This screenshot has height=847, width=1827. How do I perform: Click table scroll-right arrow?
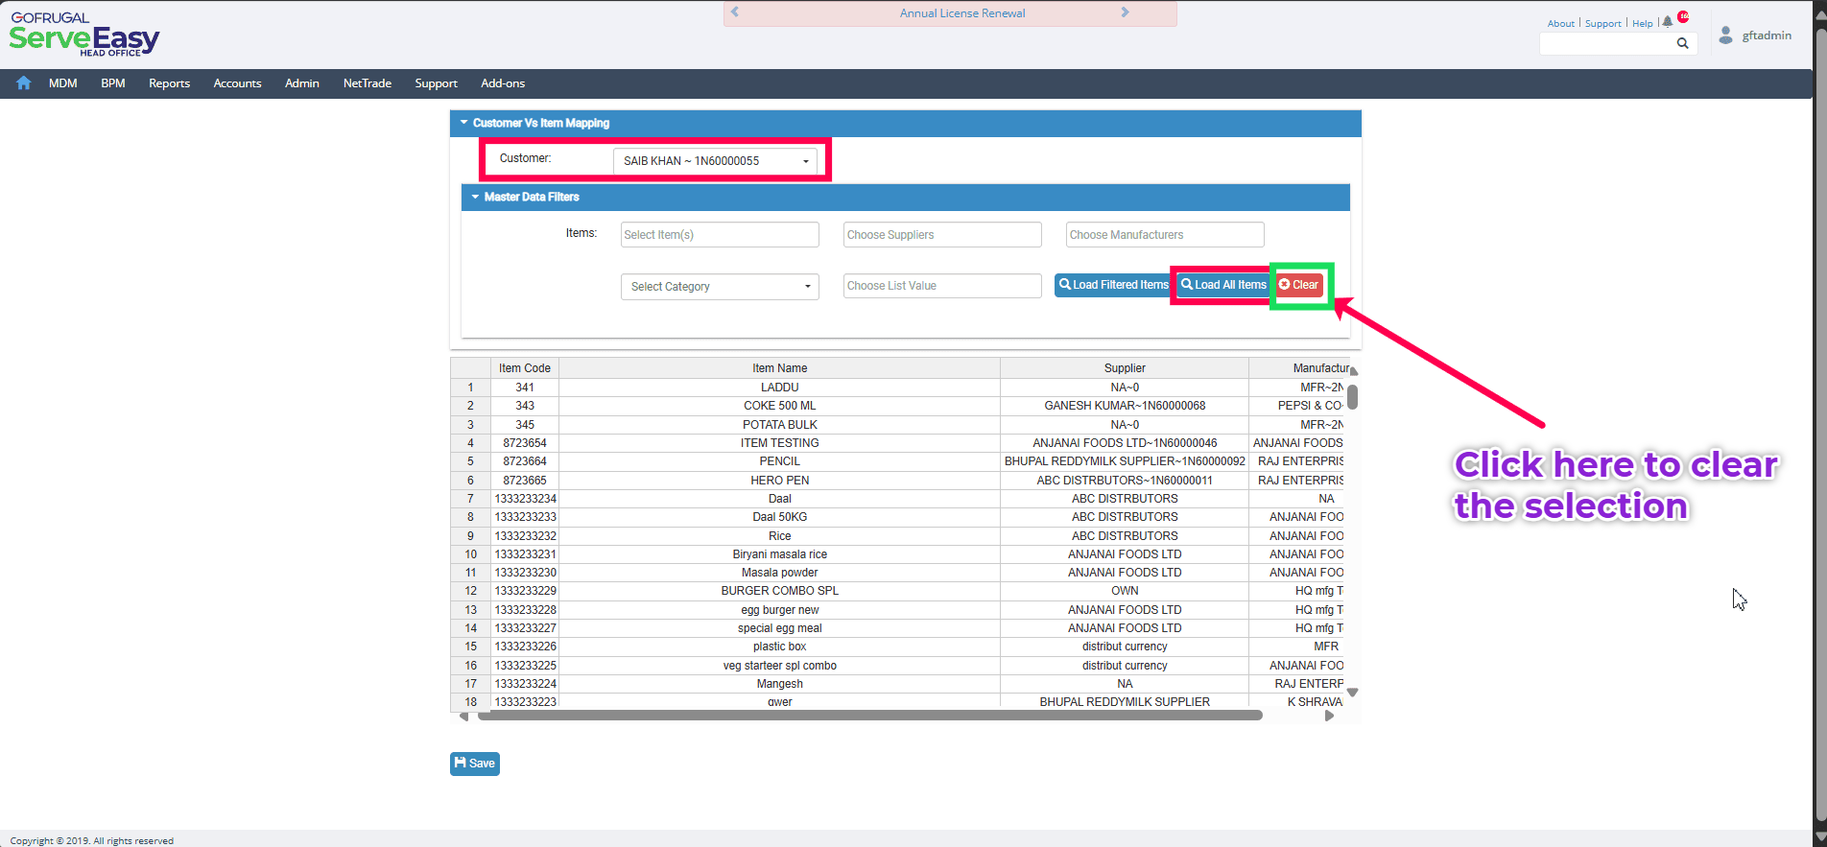1329,716
